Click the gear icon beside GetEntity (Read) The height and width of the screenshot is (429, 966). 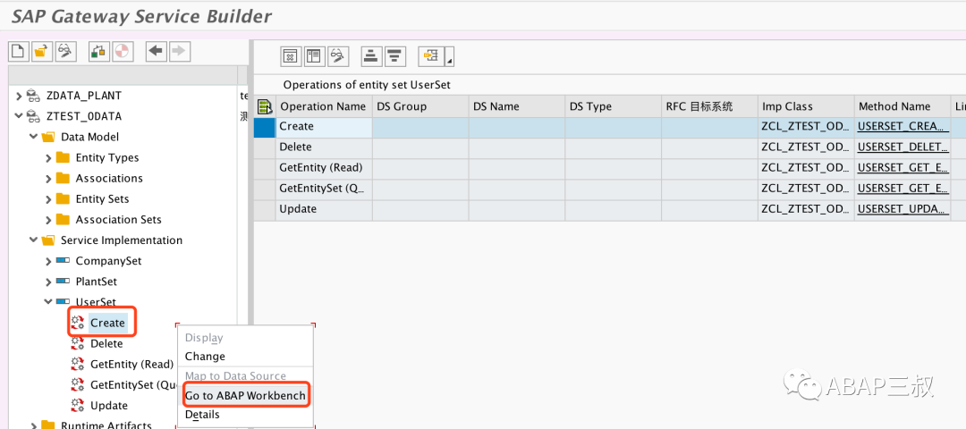(77, 365)
